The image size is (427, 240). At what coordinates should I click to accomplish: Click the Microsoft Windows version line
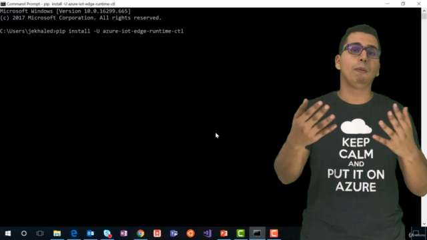coord(65,11)
